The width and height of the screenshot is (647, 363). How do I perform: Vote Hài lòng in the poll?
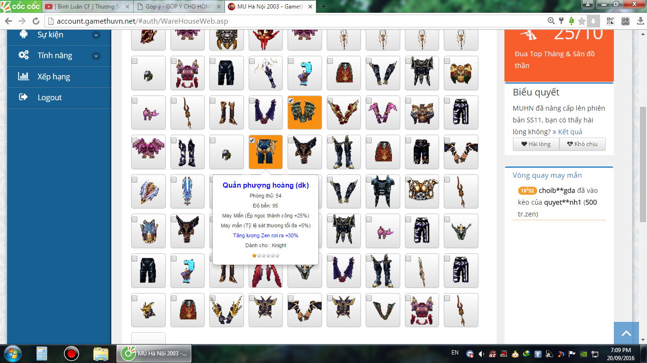coord(536,144)
